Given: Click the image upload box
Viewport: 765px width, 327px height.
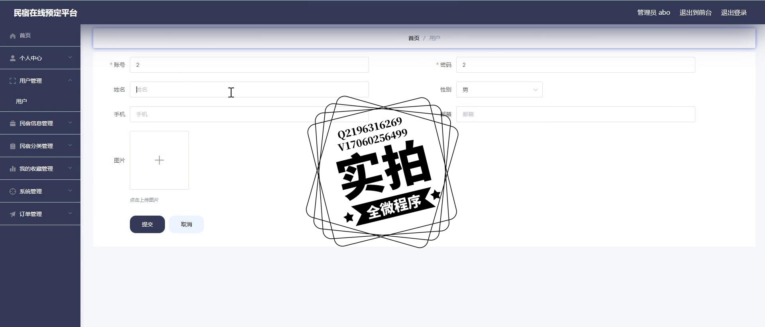Looking at the screenshot, I should point(159,160).
